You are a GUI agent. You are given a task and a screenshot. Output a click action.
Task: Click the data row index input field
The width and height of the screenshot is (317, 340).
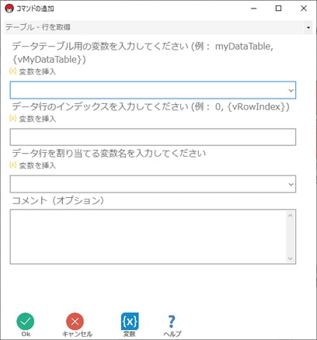coord(153,137)
